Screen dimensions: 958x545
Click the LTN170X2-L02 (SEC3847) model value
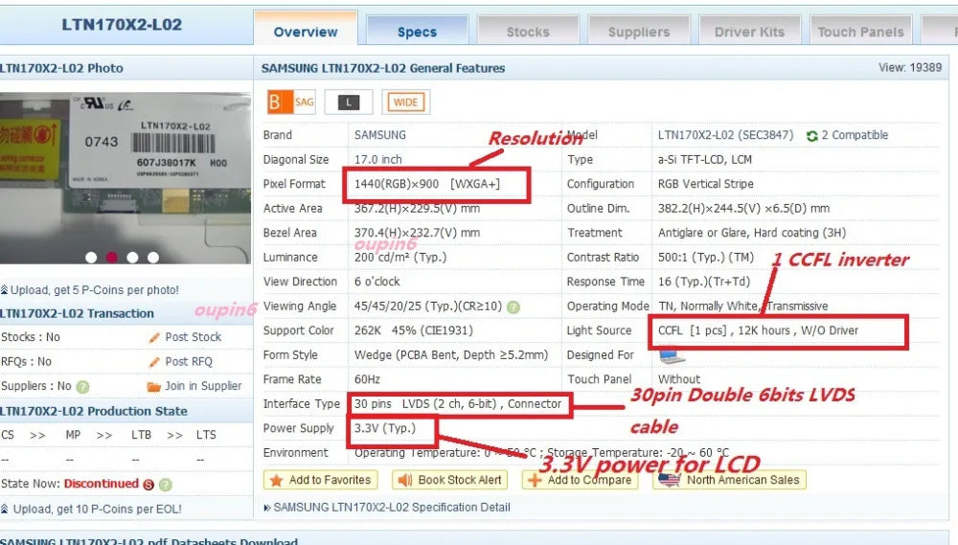tap(726, 135)
